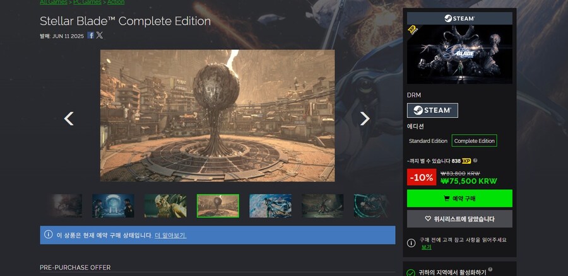This screenshot has height=276, width=568.
Task: Click the JUN 11 2025 release date
Action: click(x=68, y=36)
